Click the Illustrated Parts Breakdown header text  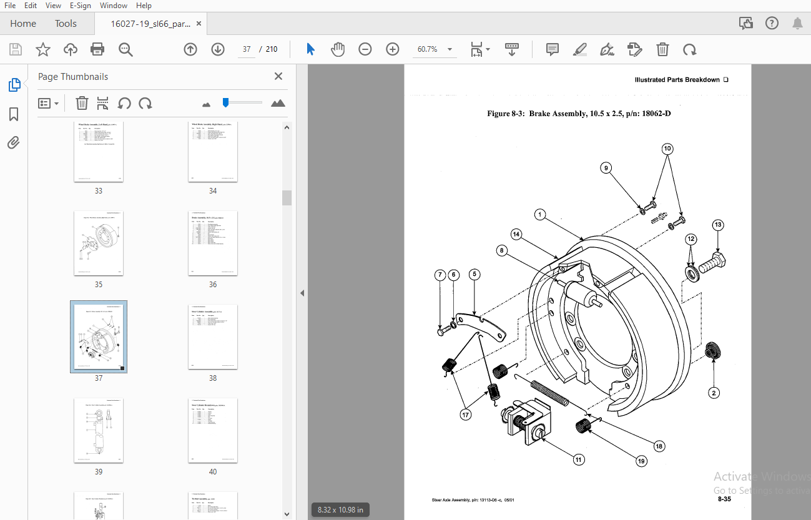tap(677, 80)
